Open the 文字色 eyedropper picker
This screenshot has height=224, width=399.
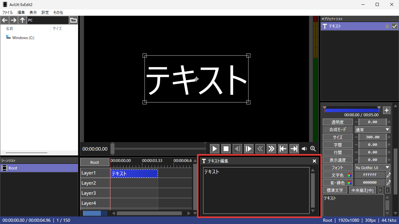[x=388, y=175]
